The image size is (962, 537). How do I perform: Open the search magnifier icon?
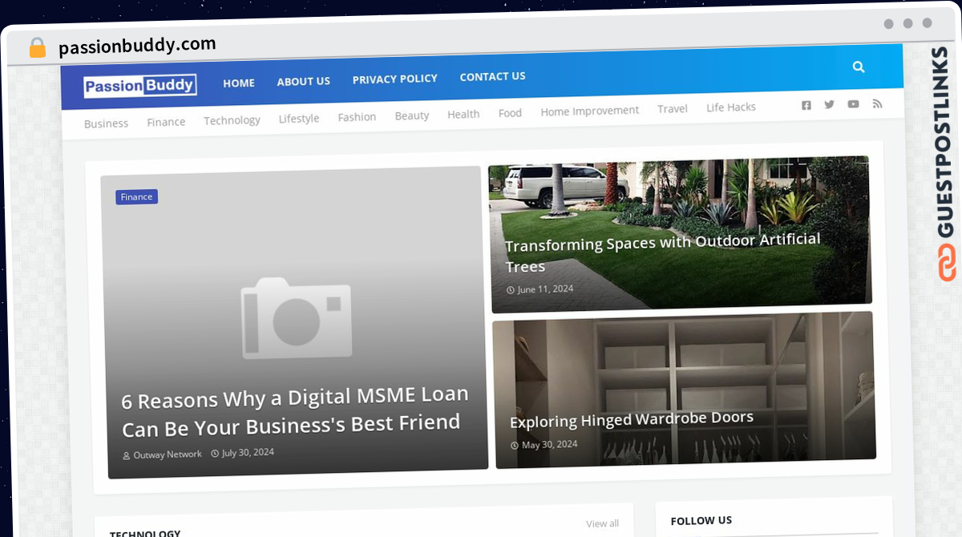click(859, 67)
